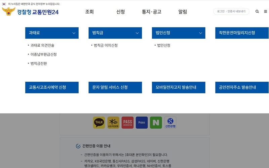This screenshot has height=168, width=269.
Task: Select the KakaoTalk authentication icon
Action: (x=99, y=123)
